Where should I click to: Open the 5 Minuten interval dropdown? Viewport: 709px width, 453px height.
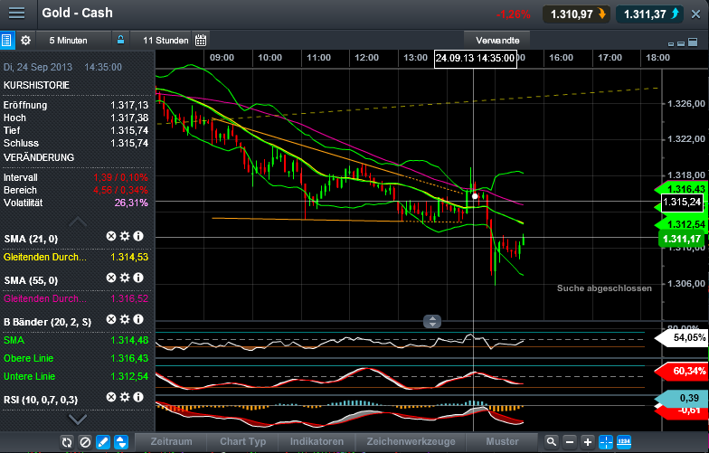[69, 40]
